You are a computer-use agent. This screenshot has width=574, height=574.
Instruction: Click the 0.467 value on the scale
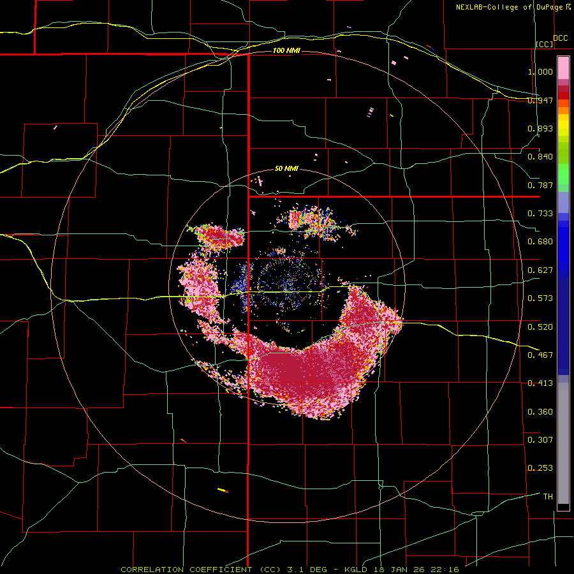[x=540, y=355]
